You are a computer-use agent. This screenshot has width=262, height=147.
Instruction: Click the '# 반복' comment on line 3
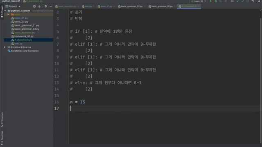coord(76,18)
